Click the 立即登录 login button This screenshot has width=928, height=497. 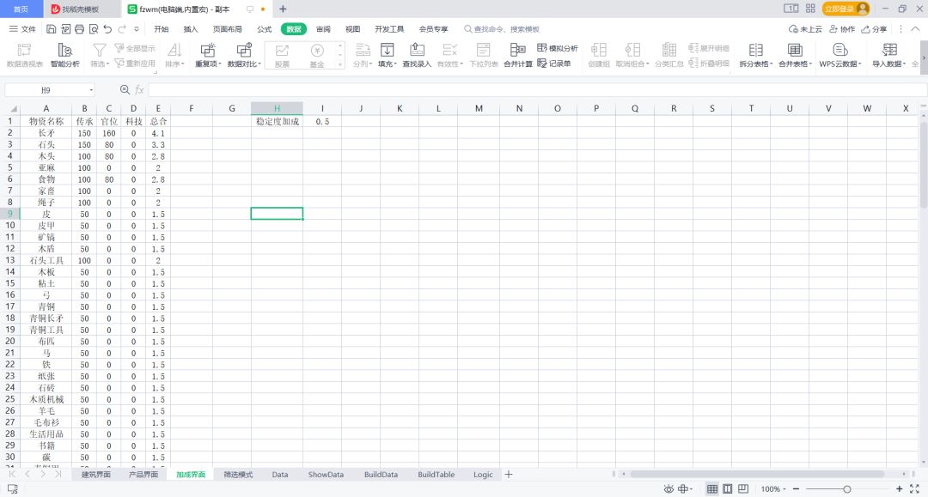(x=846, y=9)
